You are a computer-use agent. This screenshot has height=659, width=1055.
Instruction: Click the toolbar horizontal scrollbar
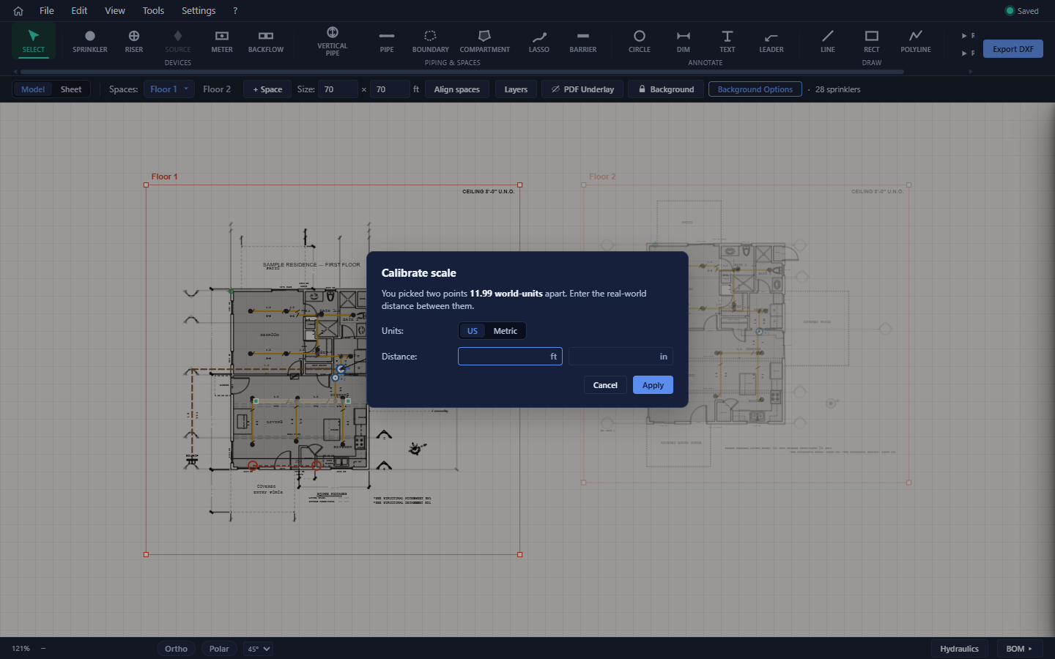point(462,72)
